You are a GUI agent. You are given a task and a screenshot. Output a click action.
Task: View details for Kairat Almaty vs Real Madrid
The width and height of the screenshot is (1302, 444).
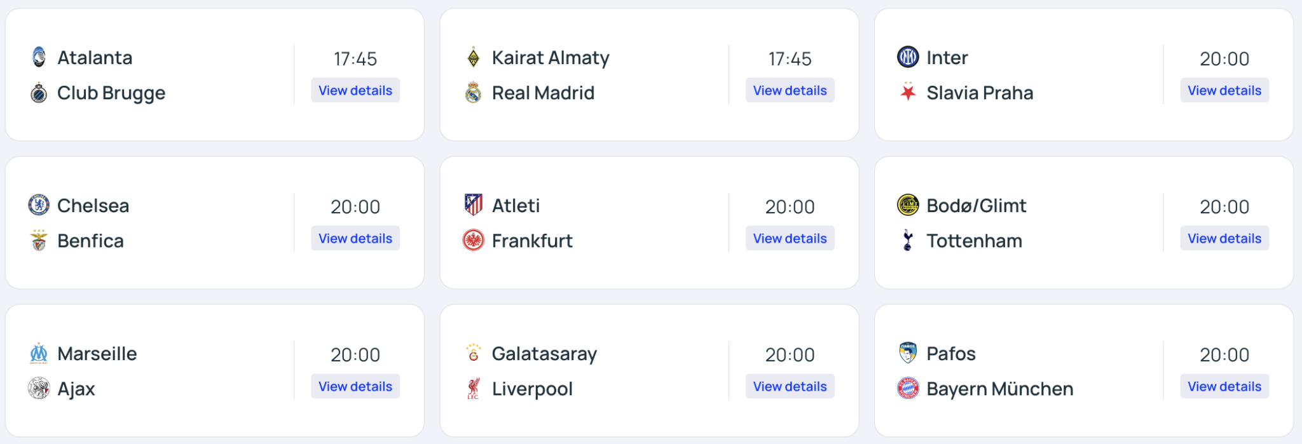[x=790, y=91]
